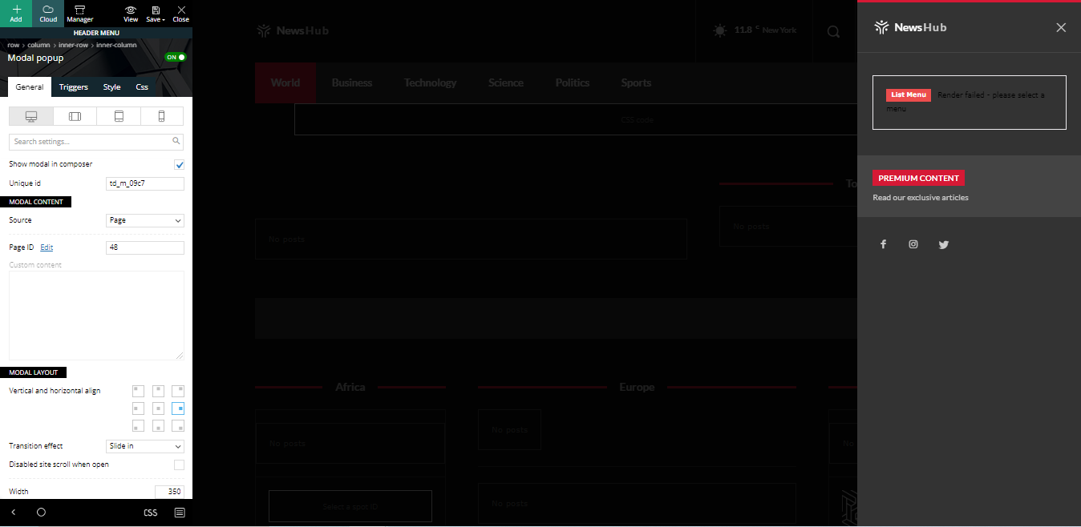Image resolution: width=1081 pixels, height=527 pixels.
Task: Open the Cloud library
Action: click(x=48, y=14)
